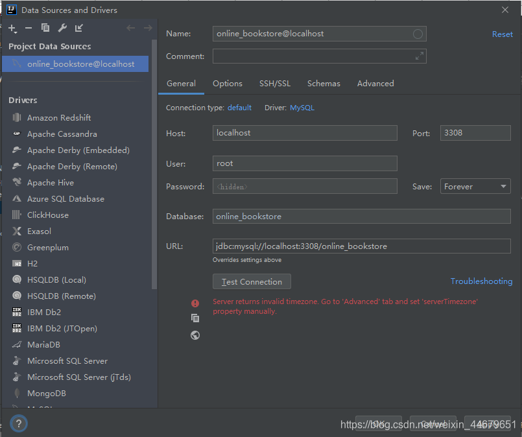The width and height of the screenshot is (522, 437).
Task: Click the URL field
Action: coord(362,246)
